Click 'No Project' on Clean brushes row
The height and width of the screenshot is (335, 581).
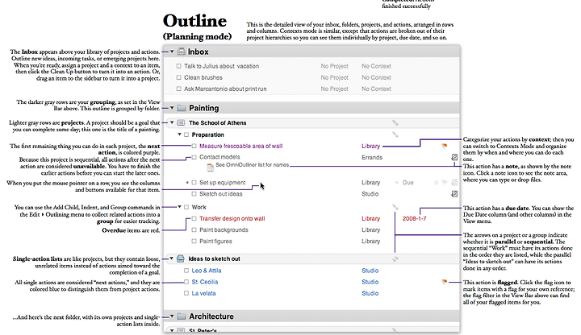[x=334, y=77]
